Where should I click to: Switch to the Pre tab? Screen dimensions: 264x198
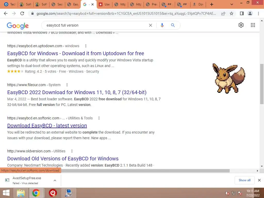[152, 4]
